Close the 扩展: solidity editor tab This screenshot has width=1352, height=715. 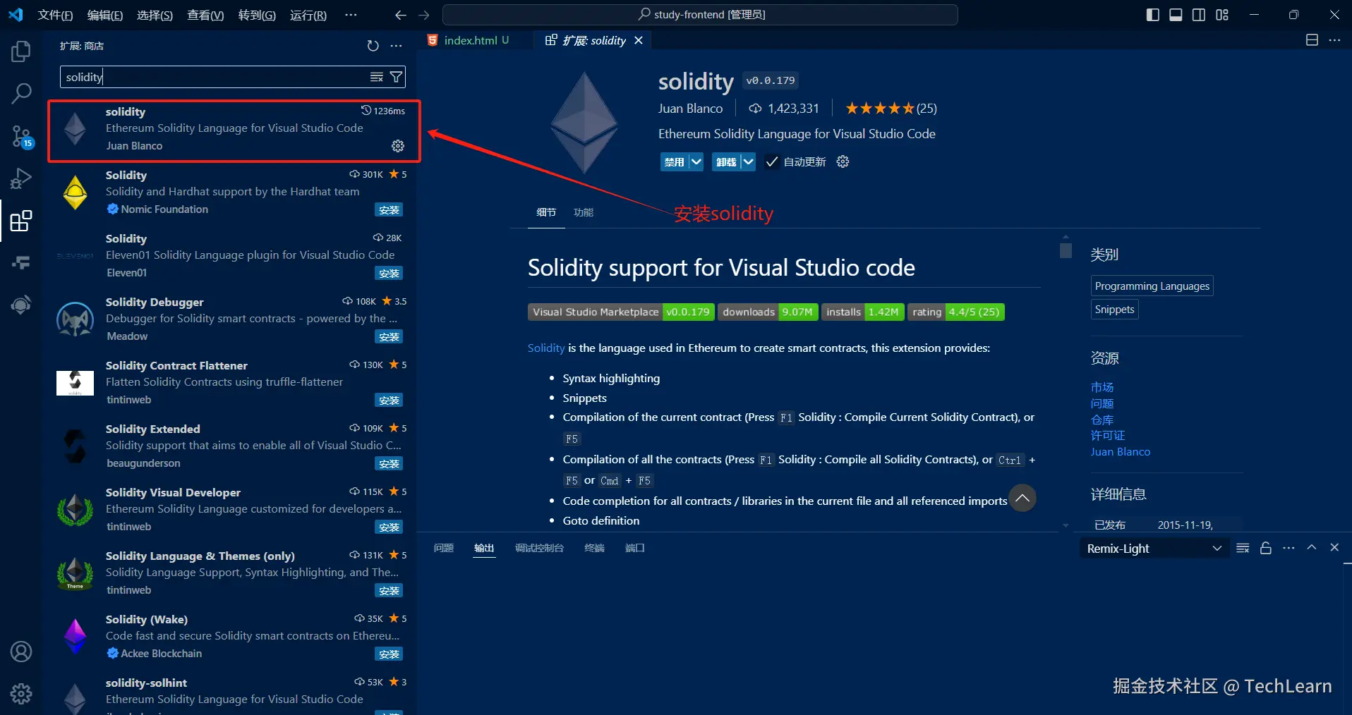(x=639, y=40)
